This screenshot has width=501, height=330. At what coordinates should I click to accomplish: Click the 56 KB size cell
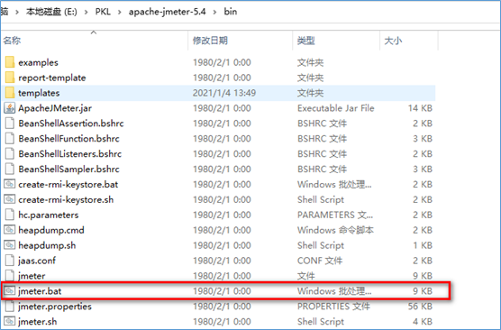point(420,307)
